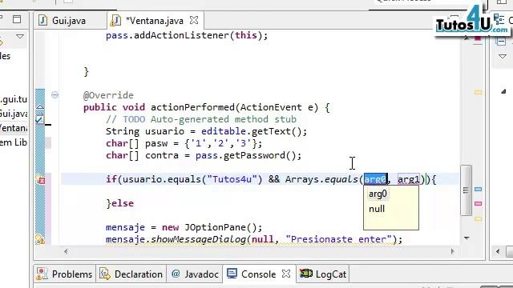The width and height of the screenshot is (513, 288).
Task: Click the @Override annotation text
Action: point(108,95)
